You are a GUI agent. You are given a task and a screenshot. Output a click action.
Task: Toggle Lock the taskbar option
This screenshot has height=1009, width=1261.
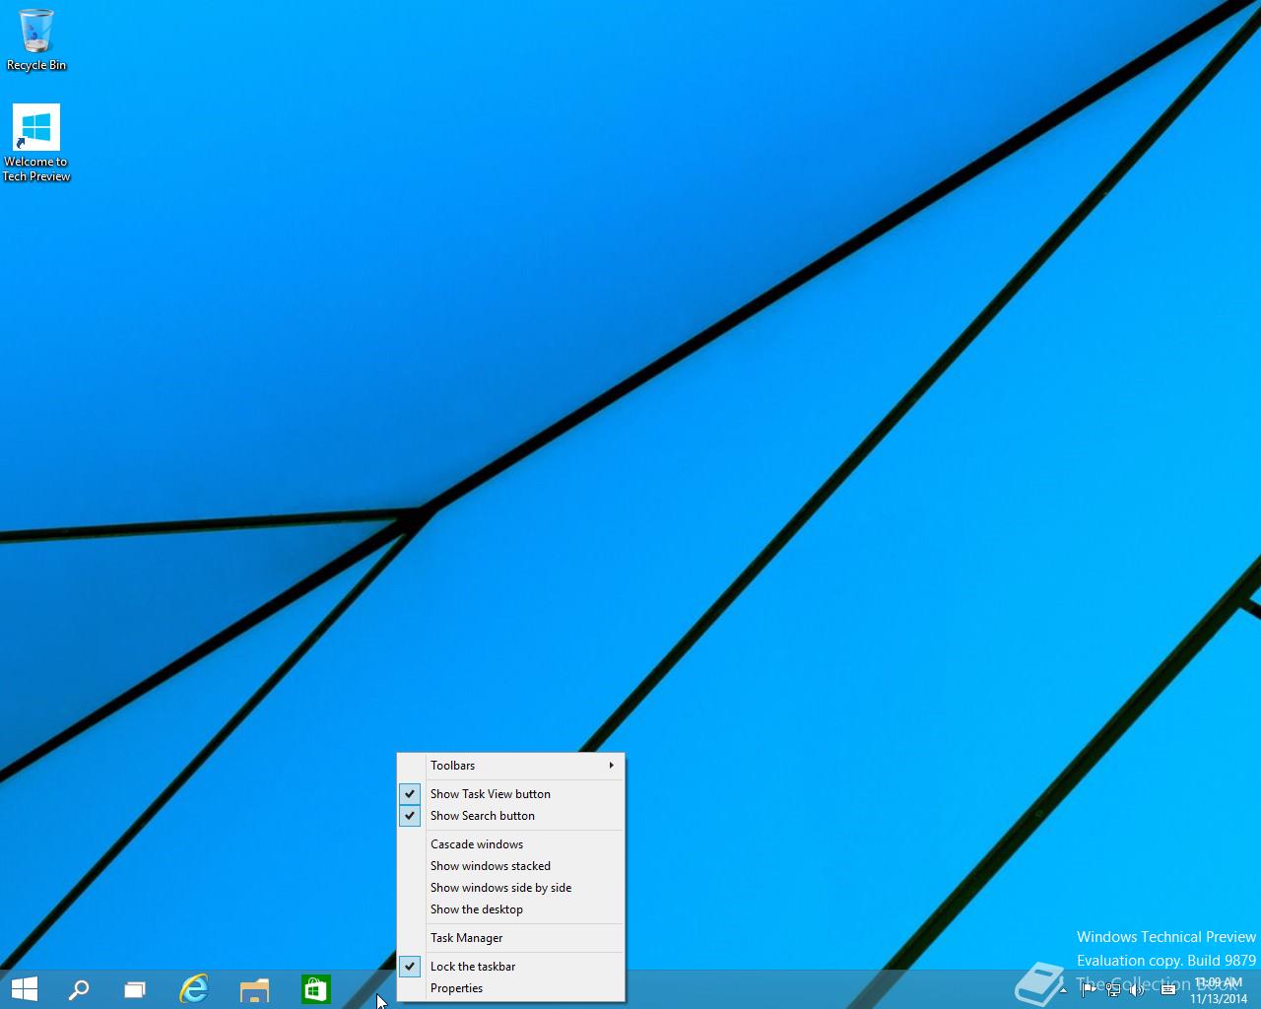(x=472, y=967)
